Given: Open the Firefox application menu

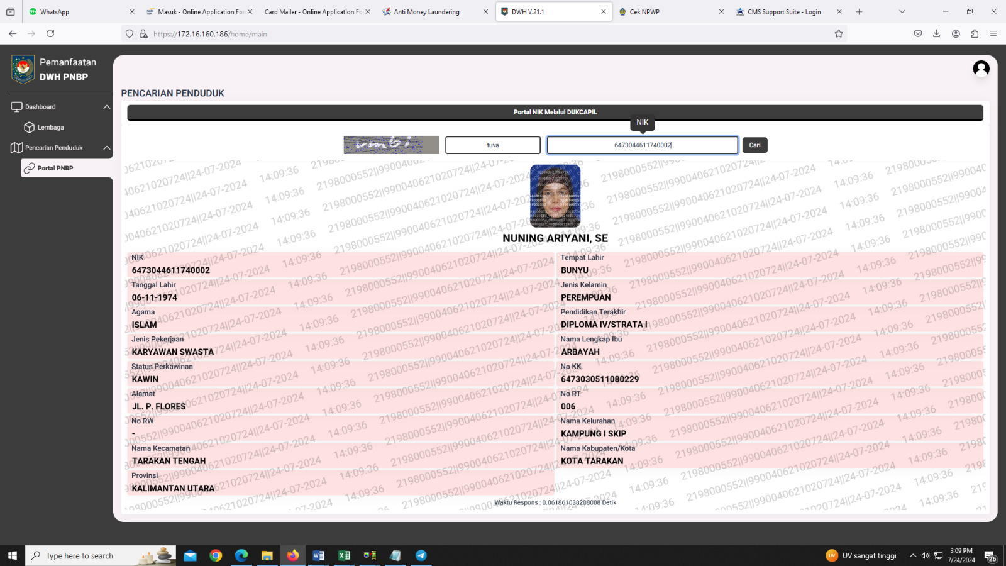Looking at the screenshot, I should tap(993, 34).
